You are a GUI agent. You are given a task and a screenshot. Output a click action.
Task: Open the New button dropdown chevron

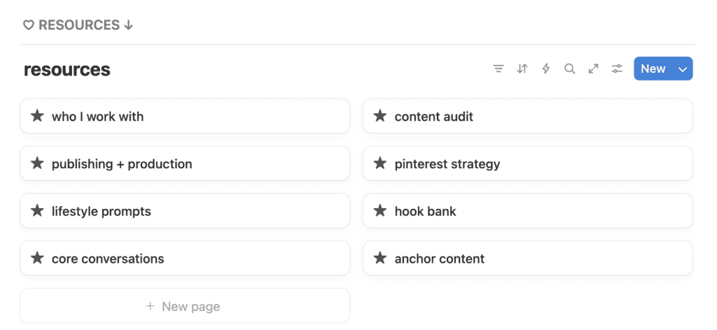click(x=683, y=69)
